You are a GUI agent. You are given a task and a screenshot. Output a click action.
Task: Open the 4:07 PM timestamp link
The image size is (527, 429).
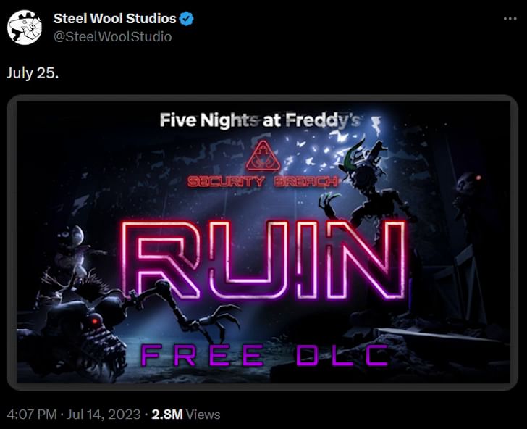click(x=32, y=415)
